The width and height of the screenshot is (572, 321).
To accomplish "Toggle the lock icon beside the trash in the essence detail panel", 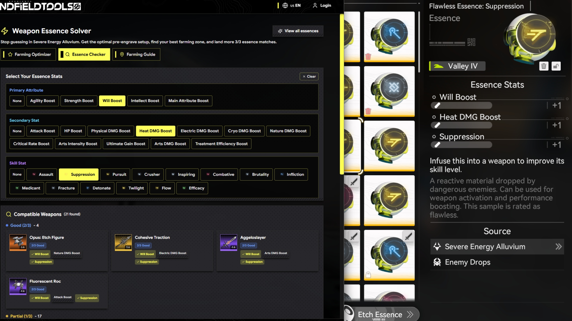I will coord(556,66).
